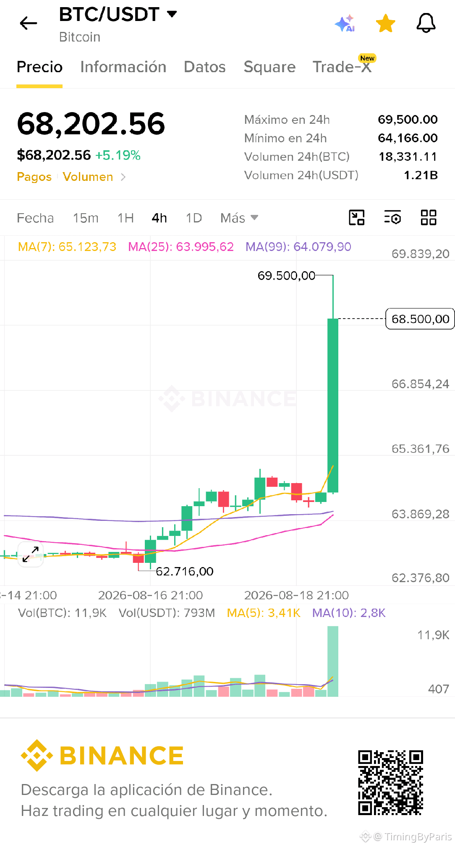Click the Vol(USDT): 793M label
455x847 pixels.
167,613
